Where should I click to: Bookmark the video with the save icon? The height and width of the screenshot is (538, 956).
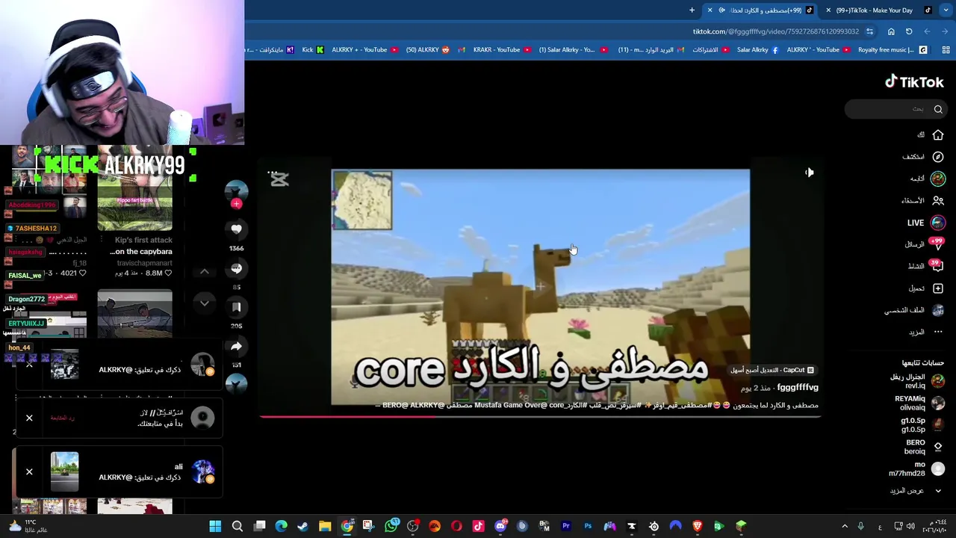(x=236, y=307)
